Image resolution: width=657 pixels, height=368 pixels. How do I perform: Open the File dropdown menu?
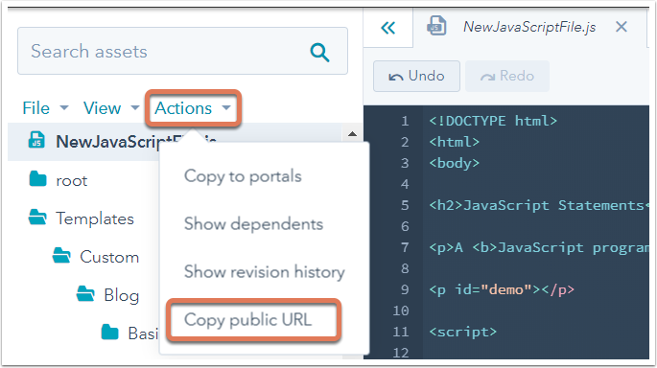45,108
